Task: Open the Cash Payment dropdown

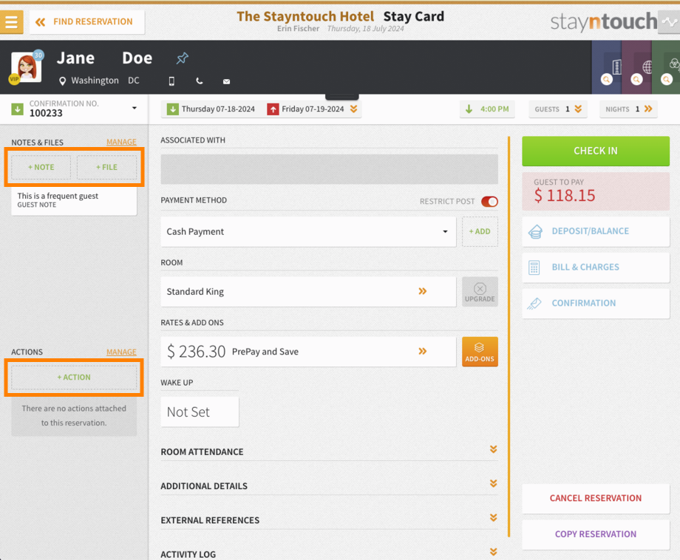Action: pyautogui.click(x=308, y=232)
